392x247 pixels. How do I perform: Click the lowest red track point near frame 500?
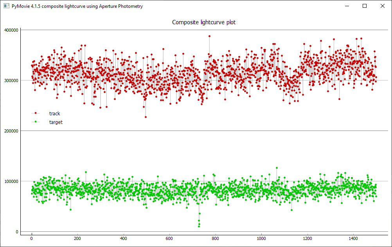click(146, 117)
